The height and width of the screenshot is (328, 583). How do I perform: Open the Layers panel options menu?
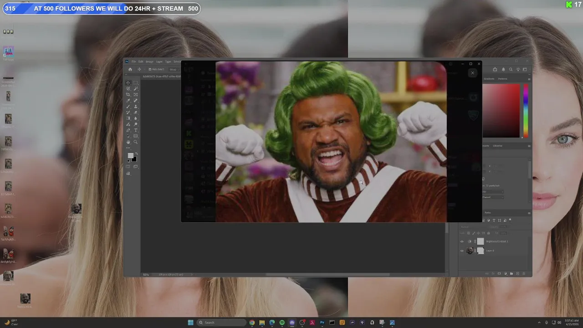pos(529,213)
